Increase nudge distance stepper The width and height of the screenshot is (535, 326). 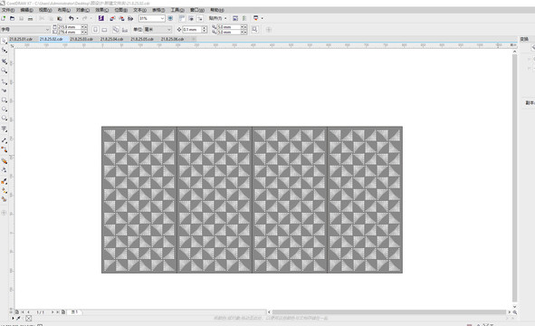(x=205, y=28)
